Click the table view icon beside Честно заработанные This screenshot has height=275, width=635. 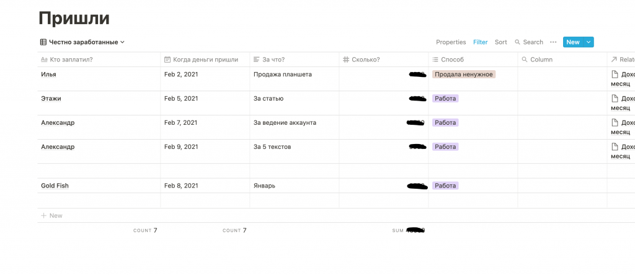click(43, 42)
